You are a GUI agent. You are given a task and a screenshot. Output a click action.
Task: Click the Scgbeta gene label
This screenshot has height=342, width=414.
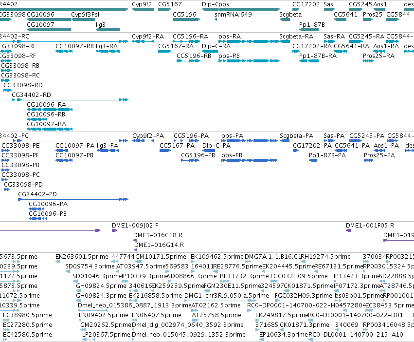pos(290,14)
